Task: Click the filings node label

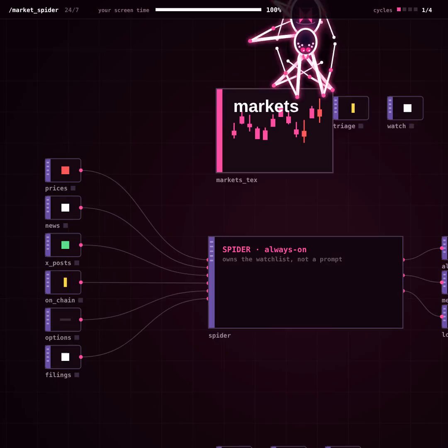Action: tap(58, 375)
